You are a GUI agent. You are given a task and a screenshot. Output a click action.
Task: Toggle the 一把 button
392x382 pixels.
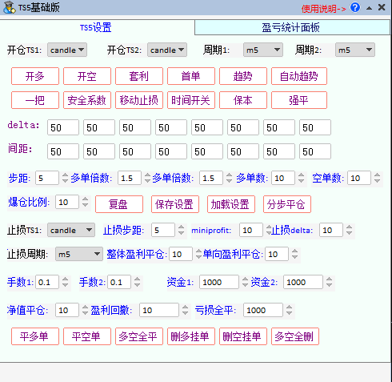tap(35, 100)
